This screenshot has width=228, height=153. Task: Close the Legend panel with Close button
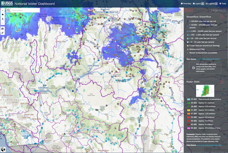[188, 10]
